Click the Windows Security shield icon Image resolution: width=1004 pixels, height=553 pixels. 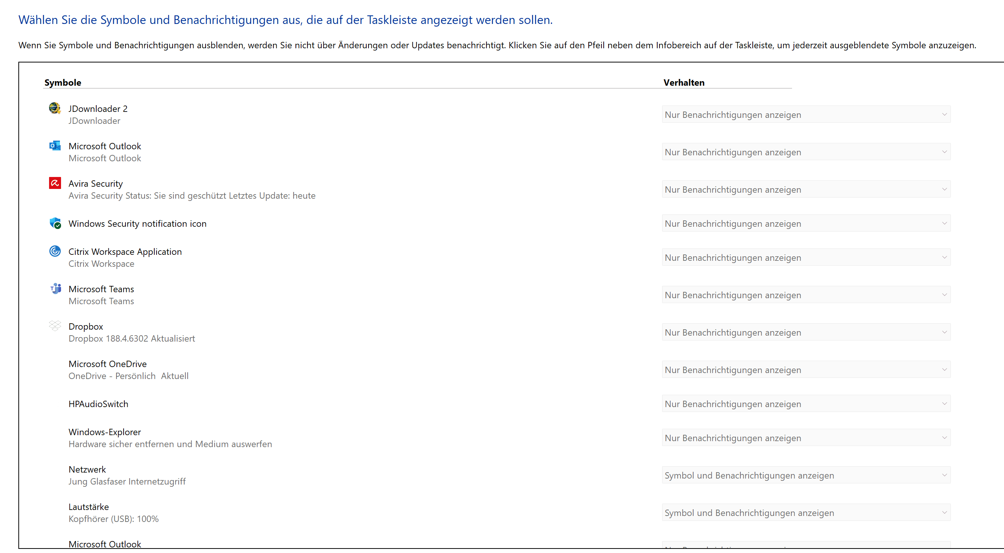[55, 223]
